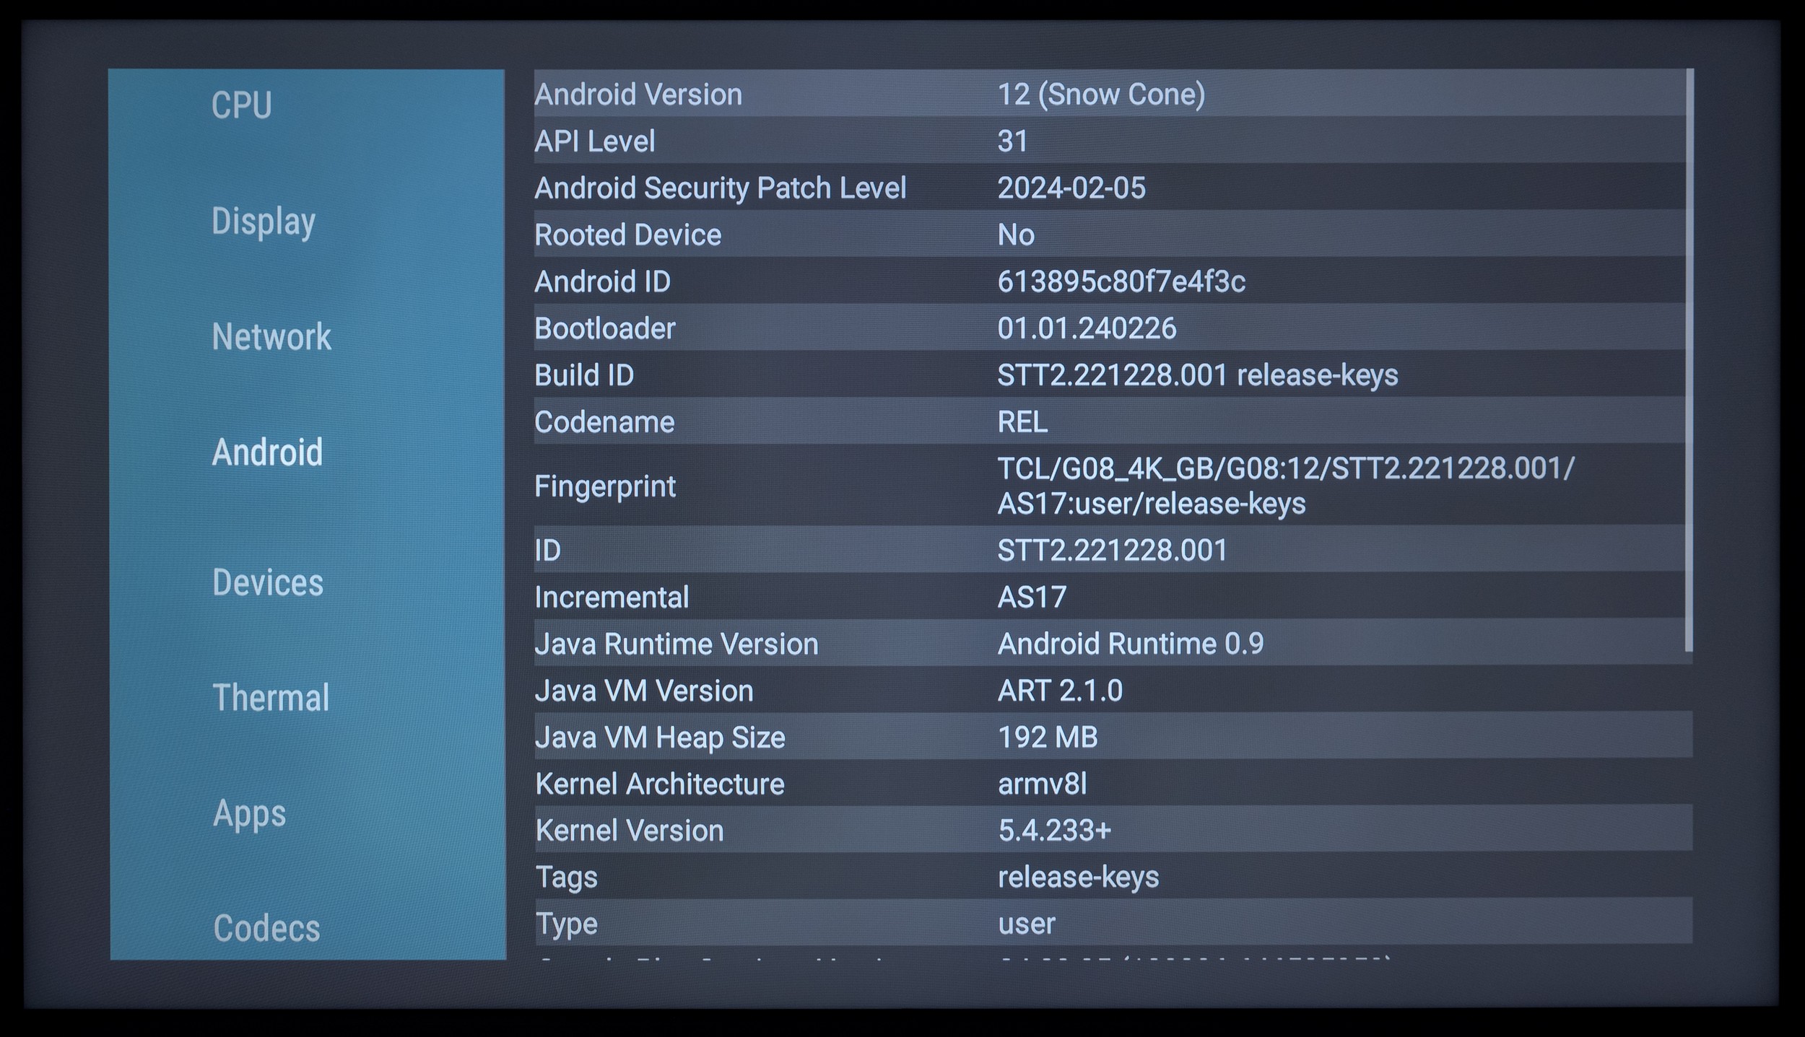Screen dimensions: 1805x1037
Task: Select the Android sidebar item
Action: (x=267, y=452)
